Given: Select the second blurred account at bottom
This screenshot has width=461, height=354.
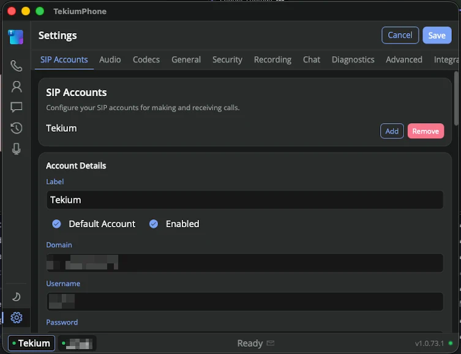Looking at the screenshot, I should tap(77, 343).
